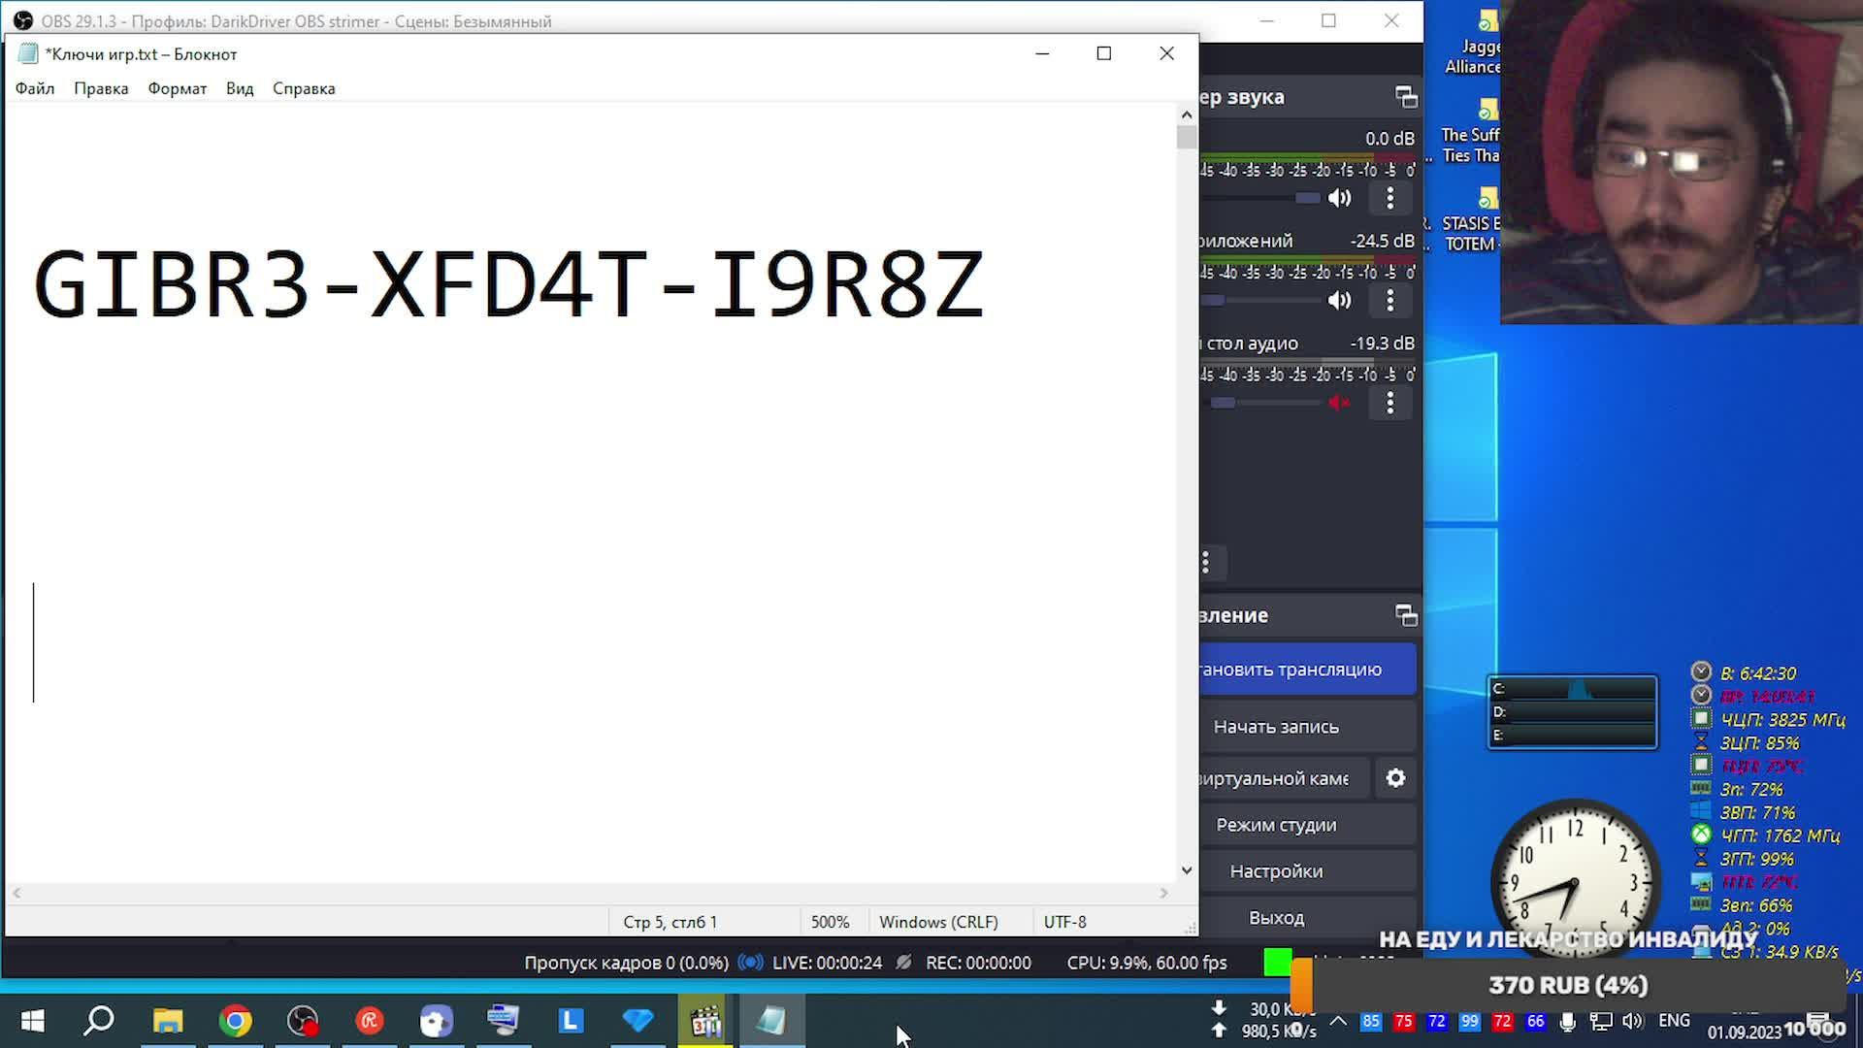Pop out the audio mixer dock
The height and width of the screenshot is (1048, 1863).
point(1406,97)
